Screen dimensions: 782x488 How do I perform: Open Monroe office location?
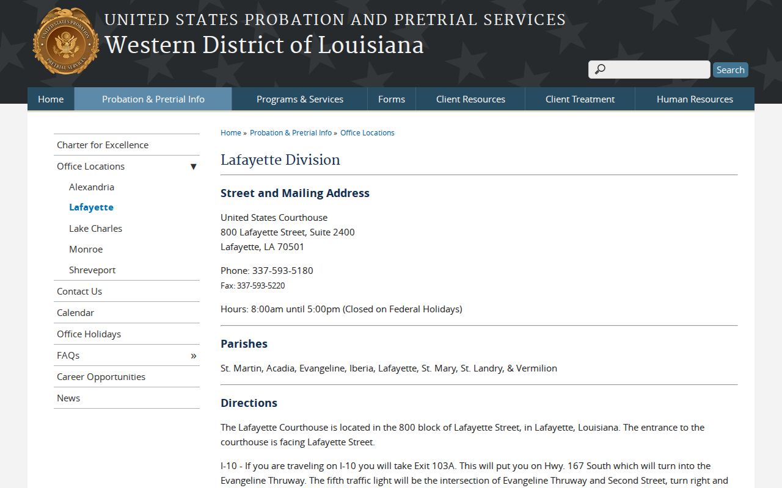86,249
